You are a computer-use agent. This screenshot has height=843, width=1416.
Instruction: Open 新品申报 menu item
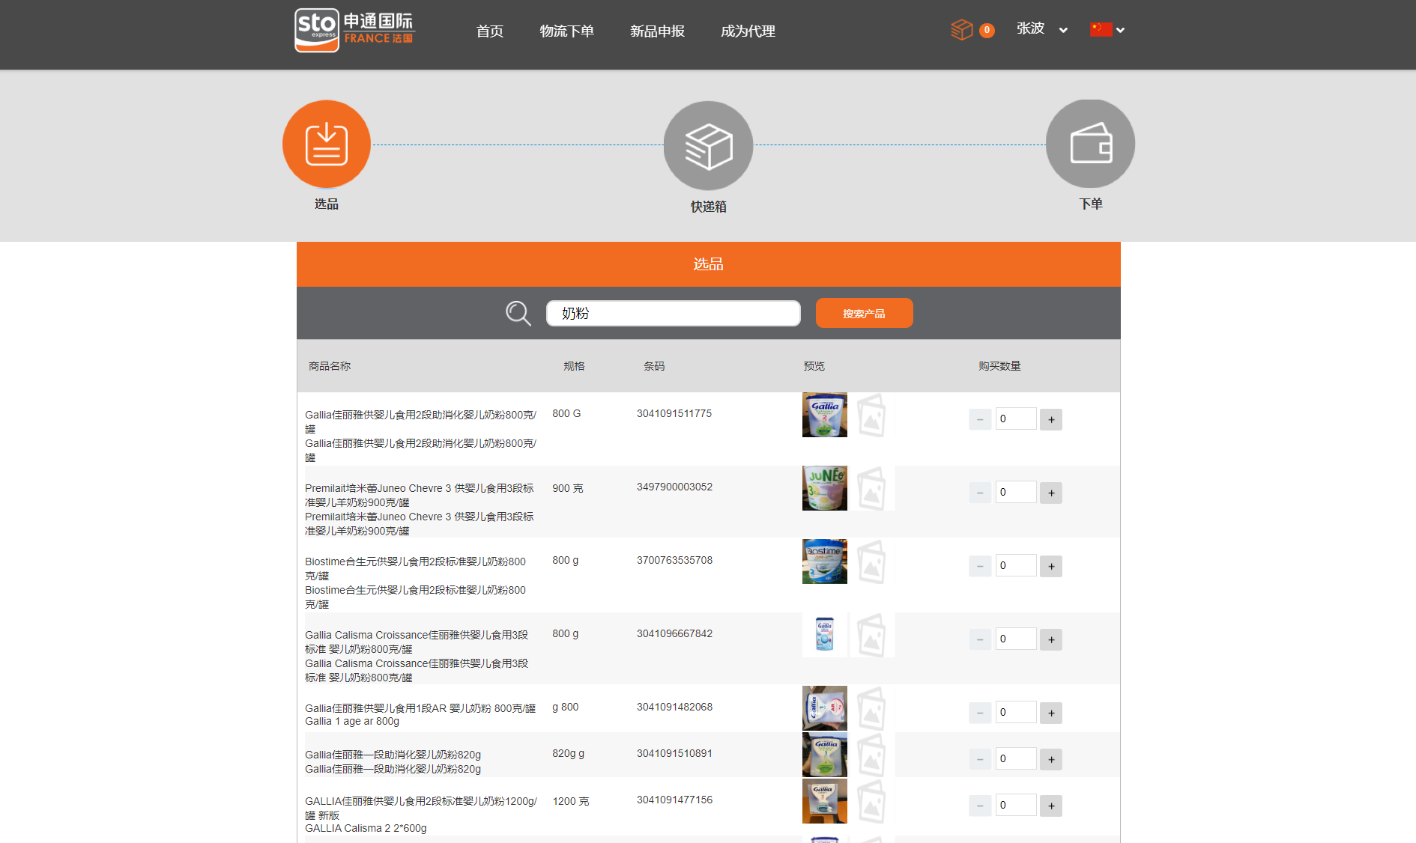click(657, 31)
